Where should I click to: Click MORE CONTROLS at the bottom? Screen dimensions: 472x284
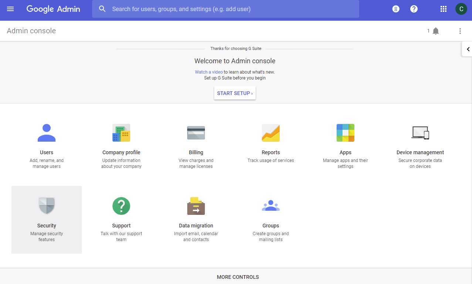click(237, 277)
